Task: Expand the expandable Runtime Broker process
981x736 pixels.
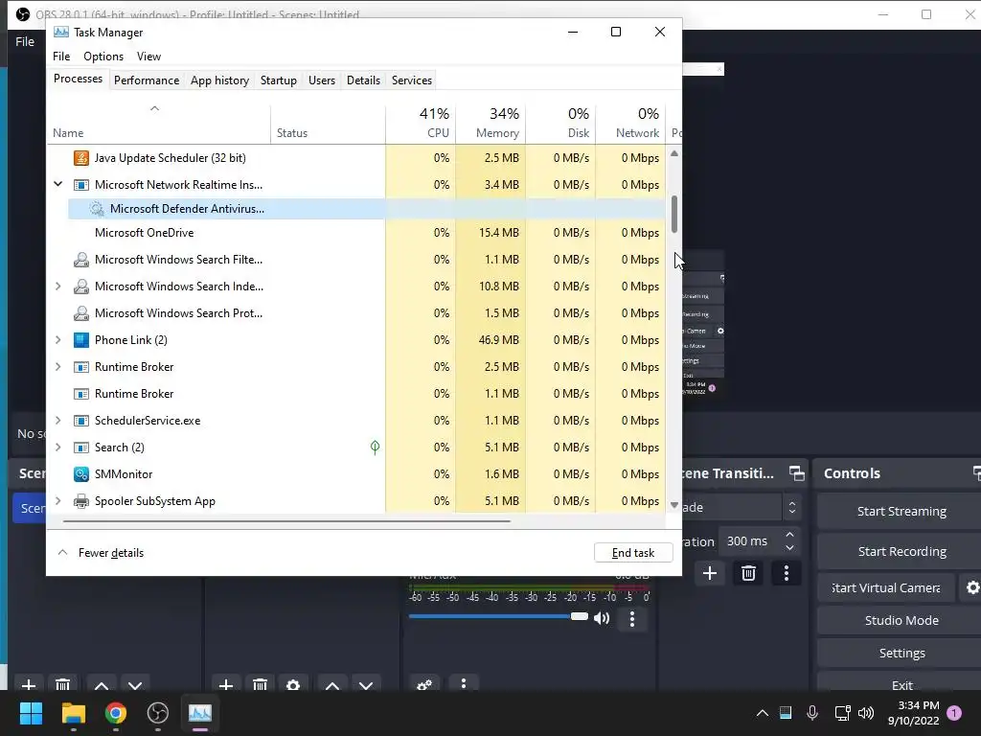Action: [x=58, y=367]
